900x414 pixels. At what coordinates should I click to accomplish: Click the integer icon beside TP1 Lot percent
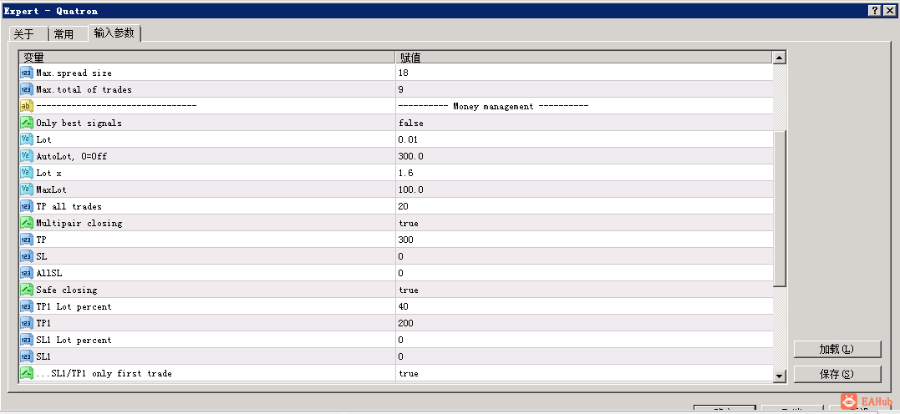point(27,306)
